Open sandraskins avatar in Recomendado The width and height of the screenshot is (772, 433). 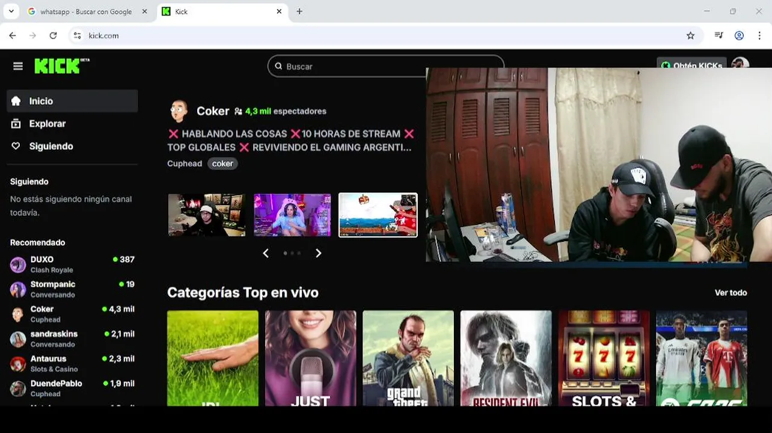tap(18, 339)
